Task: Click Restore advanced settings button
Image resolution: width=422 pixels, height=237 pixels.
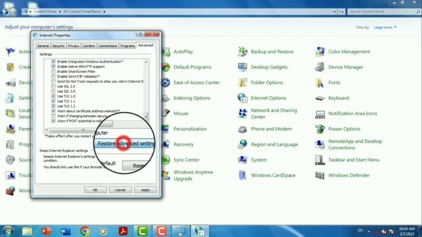Action: pos(125,144)
